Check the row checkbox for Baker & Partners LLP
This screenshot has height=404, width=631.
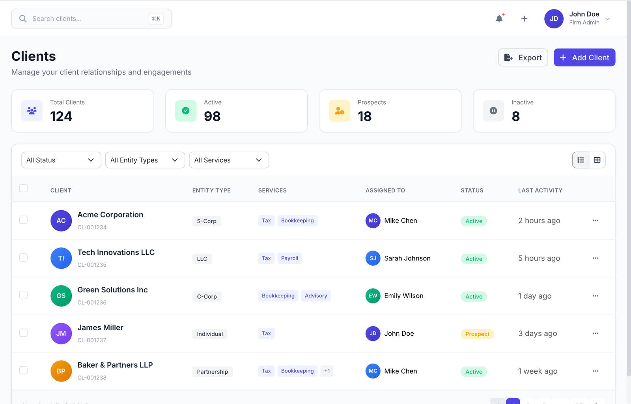pos(23,370)
